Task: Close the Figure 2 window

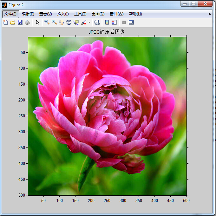Action: point(205,4)
